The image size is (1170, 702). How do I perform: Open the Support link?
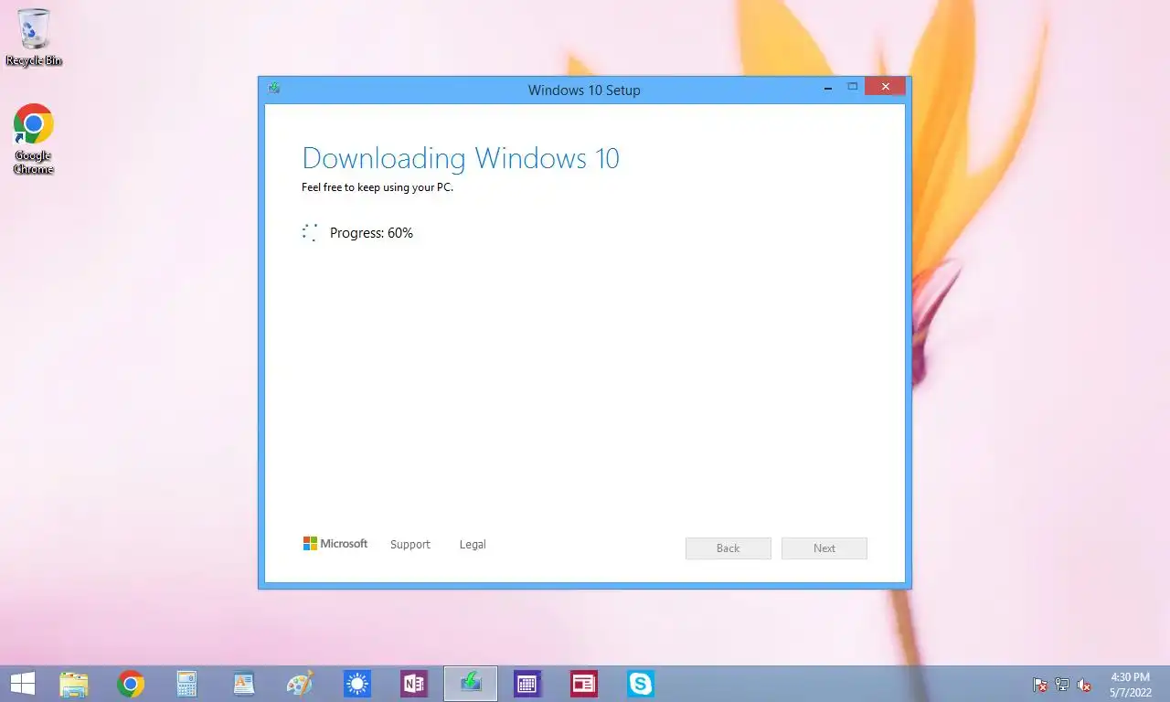(x=409, y=545)
